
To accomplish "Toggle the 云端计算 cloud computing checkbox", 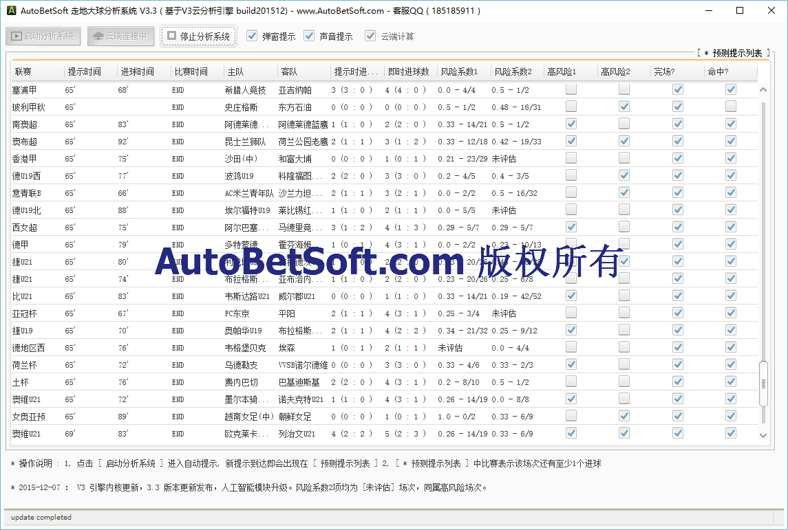I will pyautogui.click(x=370, y=36).
